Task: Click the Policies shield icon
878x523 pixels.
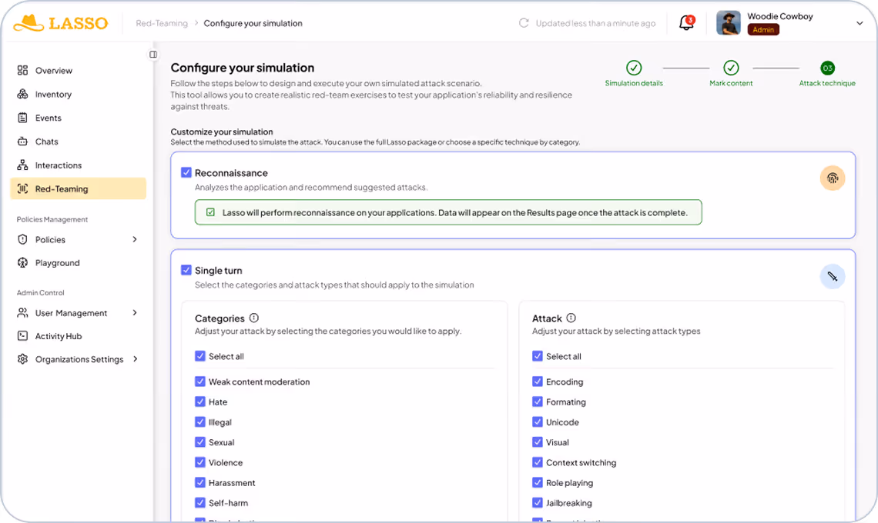Action: tap(22, 239)
